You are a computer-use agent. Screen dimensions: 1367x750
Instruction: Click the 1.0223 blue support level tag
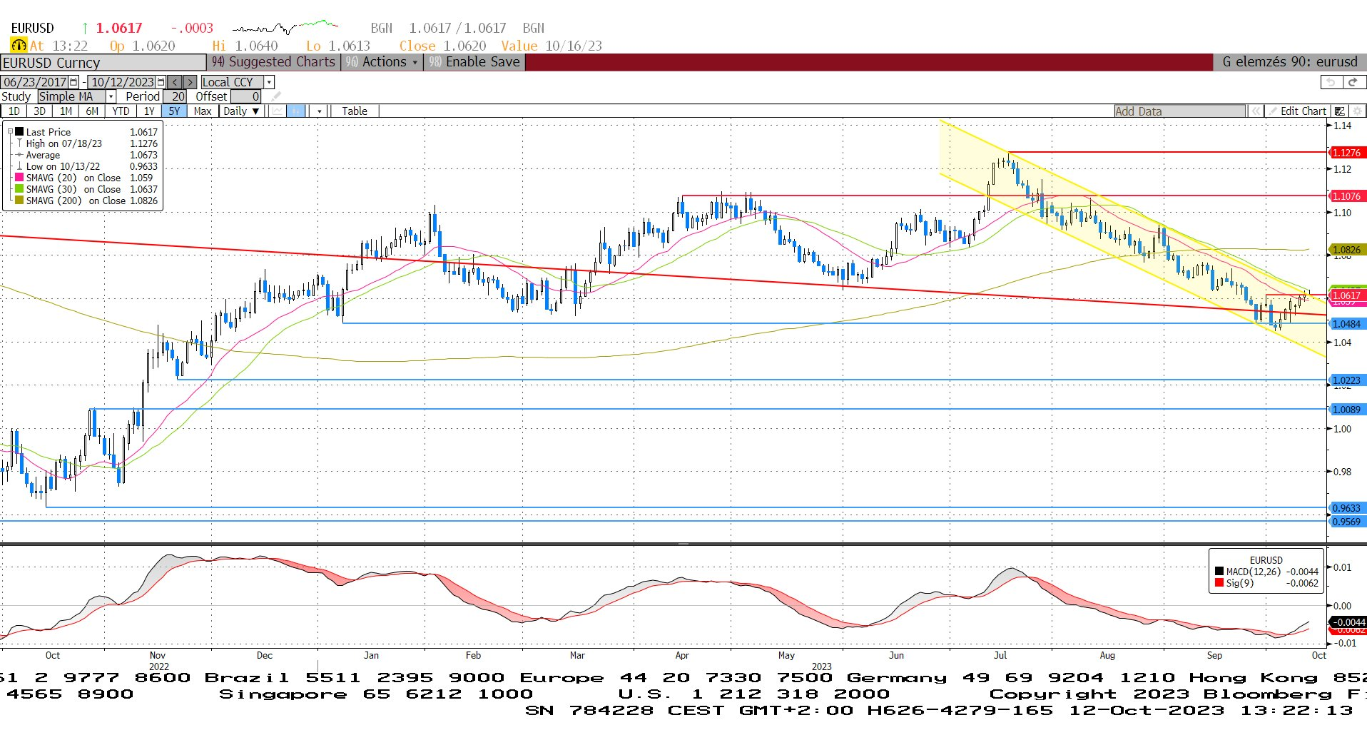[x=1346, y=380]
